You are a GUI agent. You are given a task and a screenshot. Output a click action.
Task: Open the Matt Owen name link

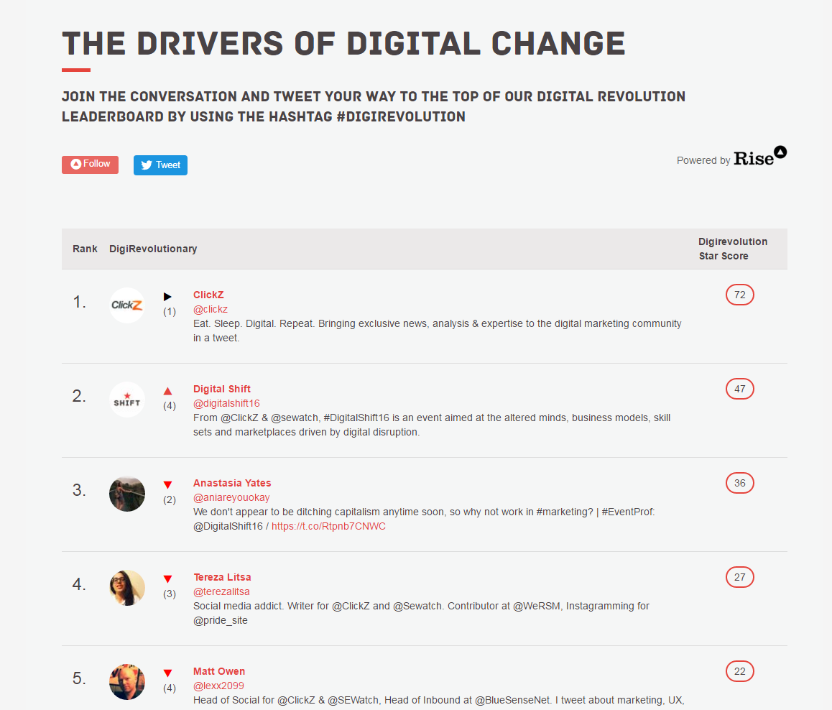coord(219,671)
